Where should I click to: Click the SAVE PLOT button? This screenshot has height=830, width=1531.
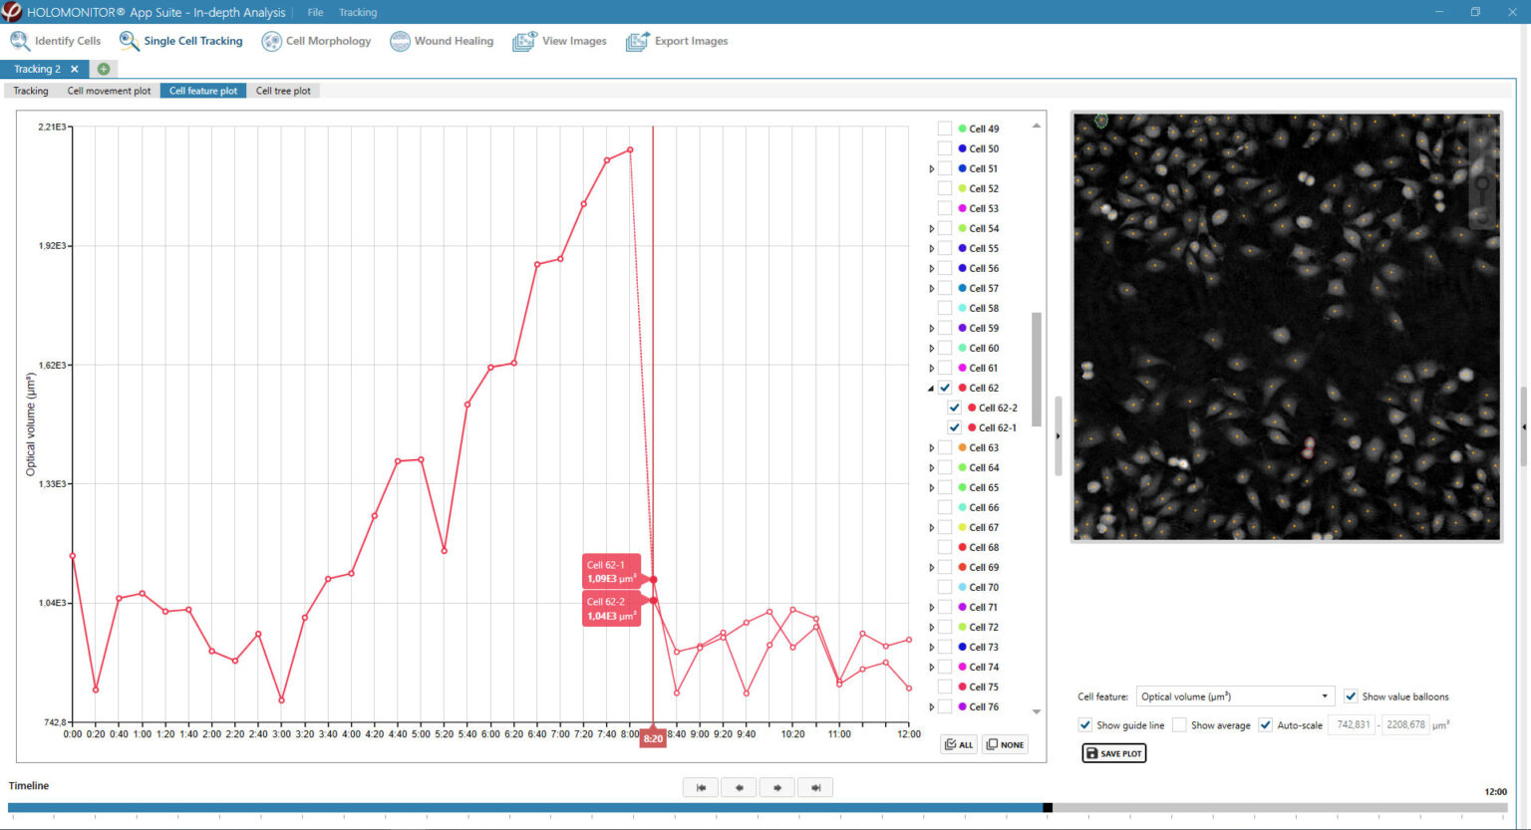coord(1113,753)
